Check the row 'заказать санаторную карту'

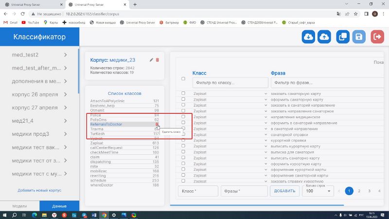pyautogui.click(x=183, y=93)
